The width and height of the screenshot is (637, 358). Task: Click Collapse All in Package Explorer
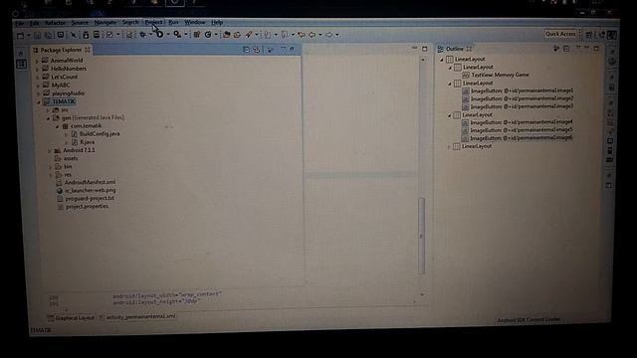[x=246, y=50]
